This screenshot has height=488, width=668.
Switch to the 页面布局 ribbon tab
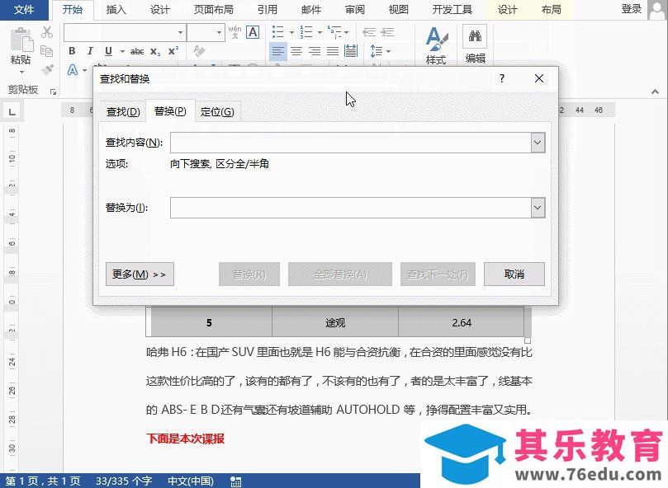tap(213, 9)
